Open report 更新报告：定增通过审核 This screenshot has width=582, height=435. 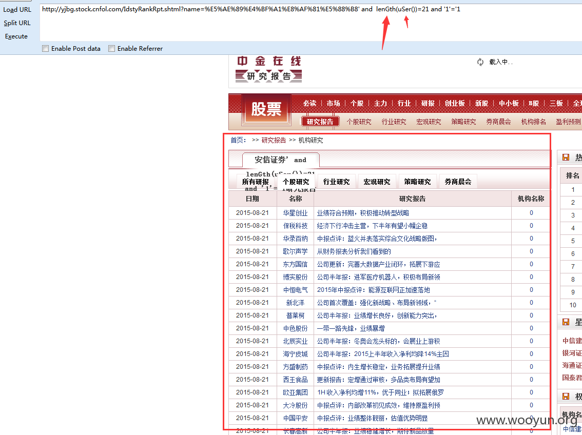(379, 380)
